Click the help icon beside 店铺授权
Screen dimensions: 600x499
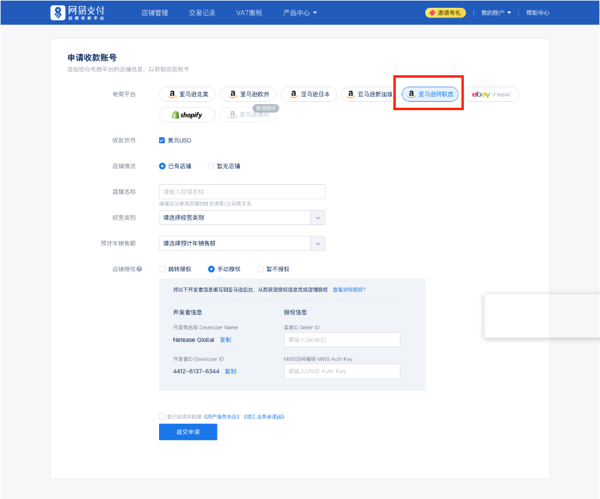(140, 269)
